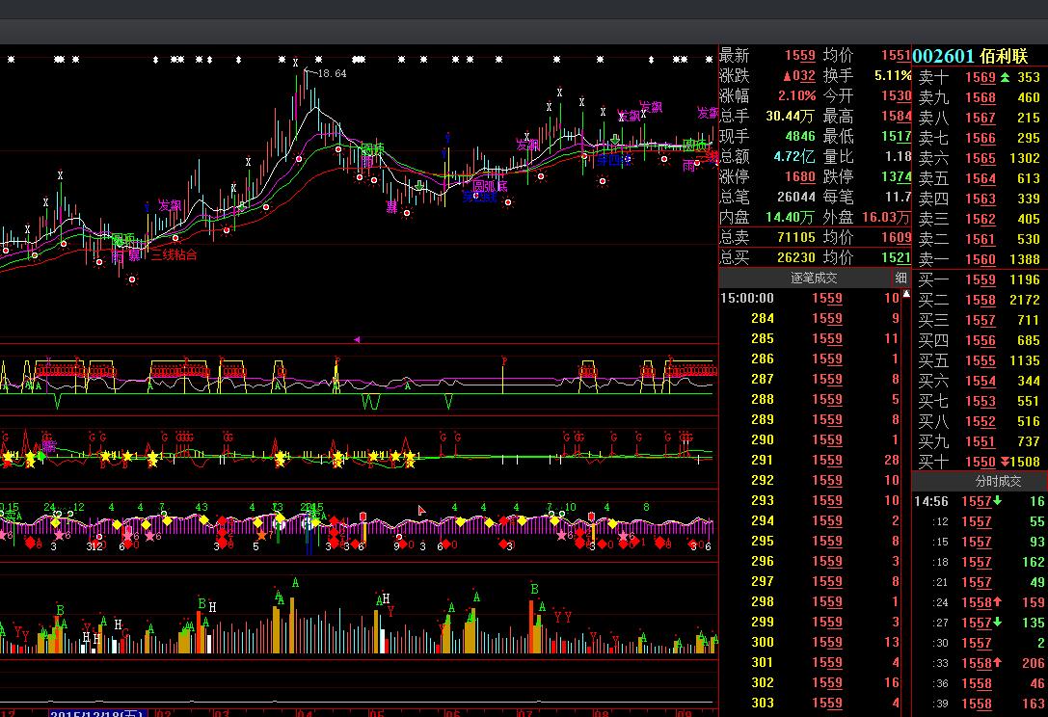Select the 15:00:00 row in the tick list
The image size is (1048, 717).
pyautogui.click(x=810, y=299)
